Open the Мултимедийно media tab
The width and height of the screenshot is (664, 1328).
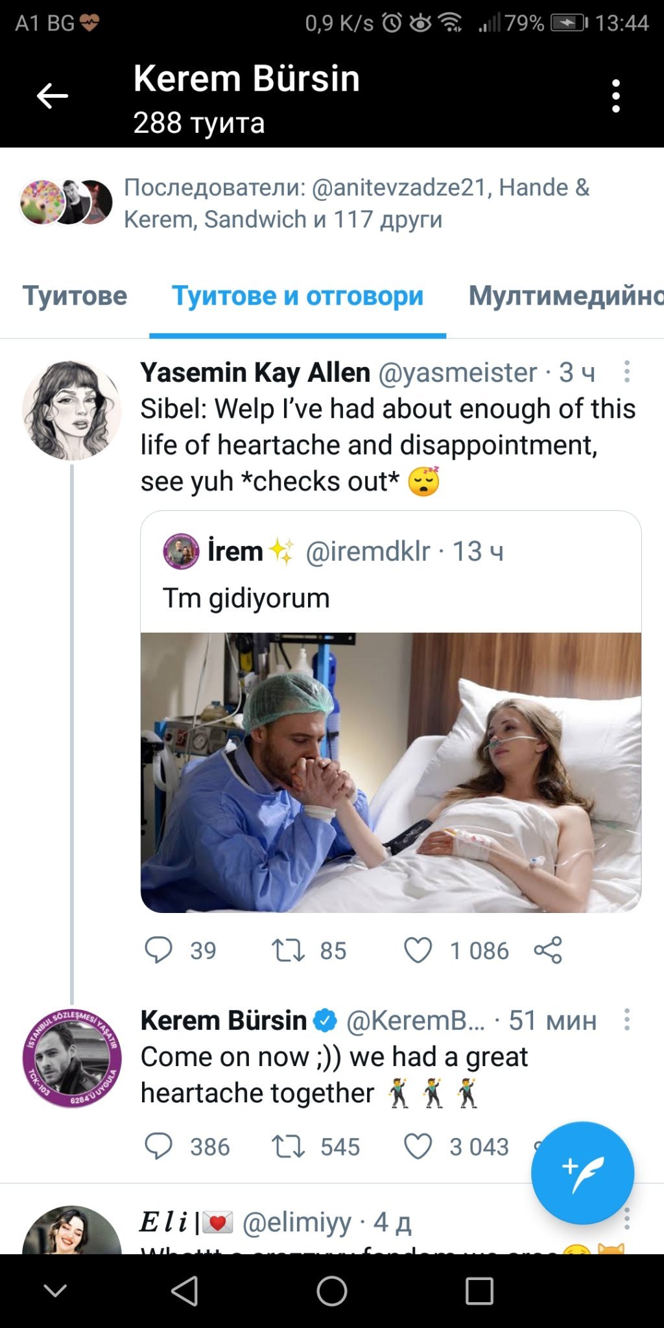pos(565,296)
